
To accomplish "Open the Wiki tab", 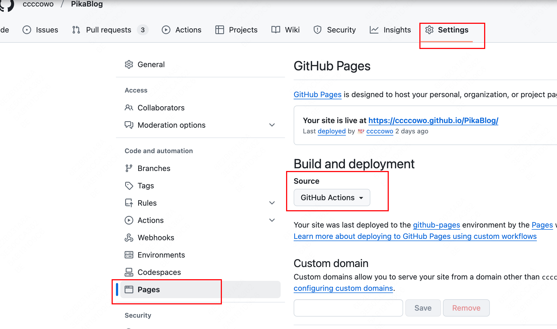I will tap(286, 30).
